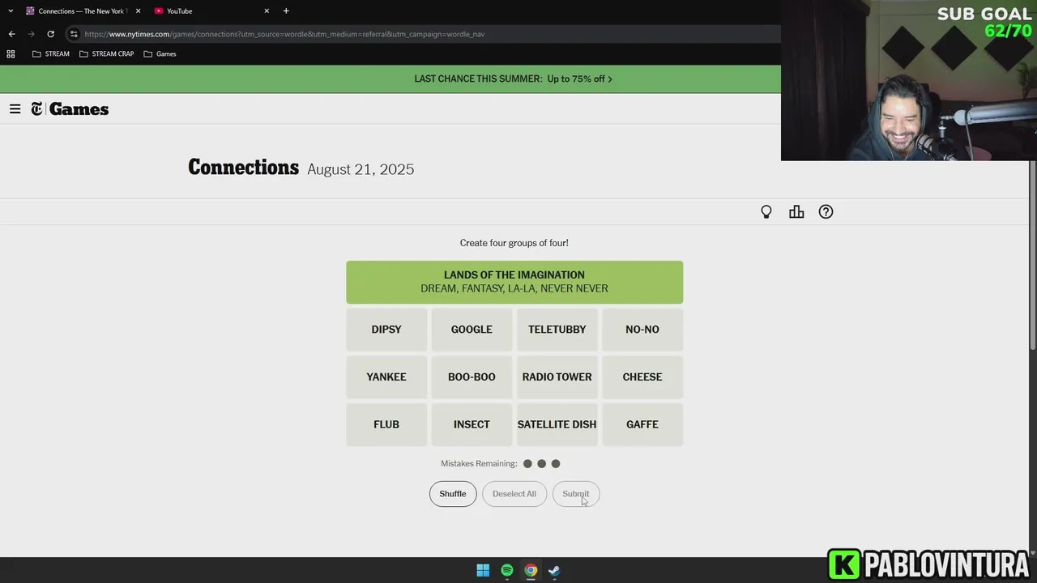This screenshot has width=1037, height=583.
Task: Open Windows Start menu in taskbar
Action: point(483,570)
